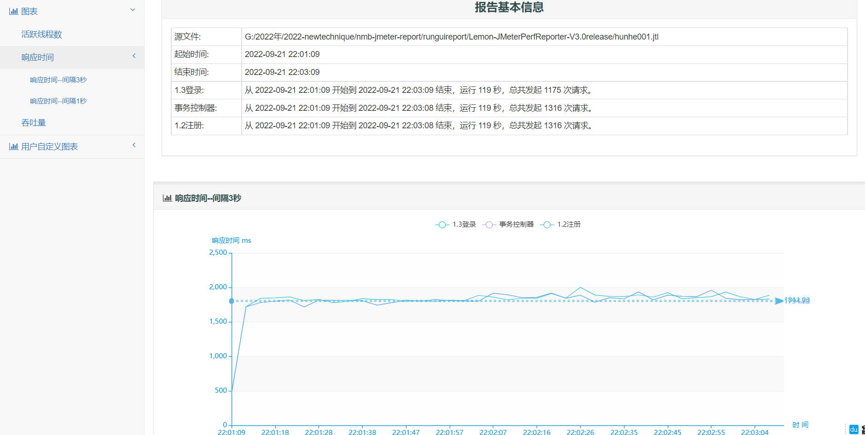Screen dimensions: 865x435
Task: Click the 1,000 y-axis label
Action: tap(218, 356)
